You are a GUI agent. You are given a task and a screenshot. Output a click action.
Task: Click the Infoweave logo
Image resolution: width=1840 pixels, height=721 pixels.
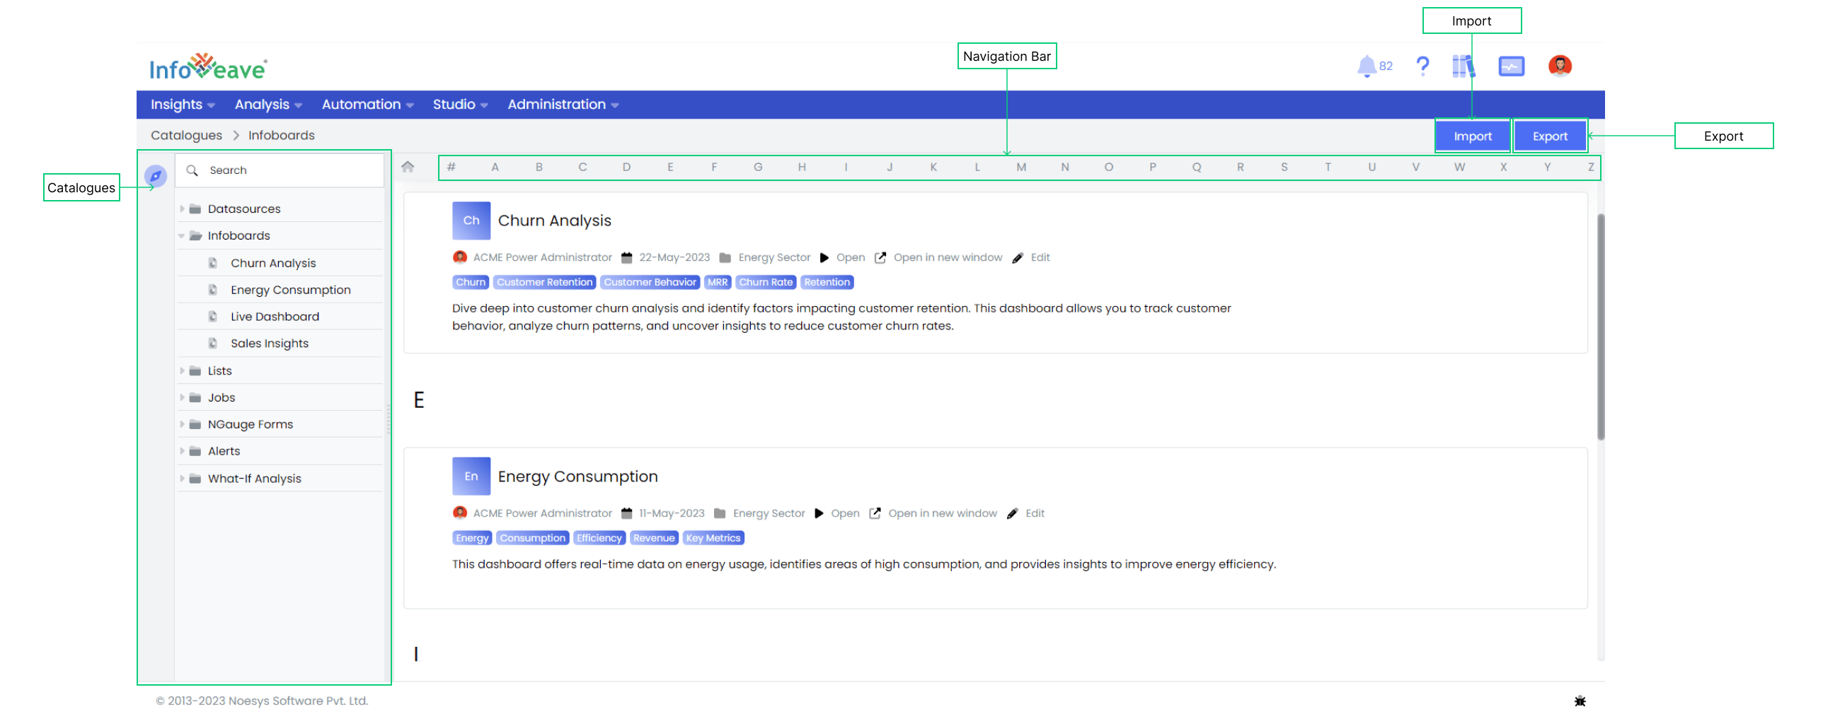208,66
